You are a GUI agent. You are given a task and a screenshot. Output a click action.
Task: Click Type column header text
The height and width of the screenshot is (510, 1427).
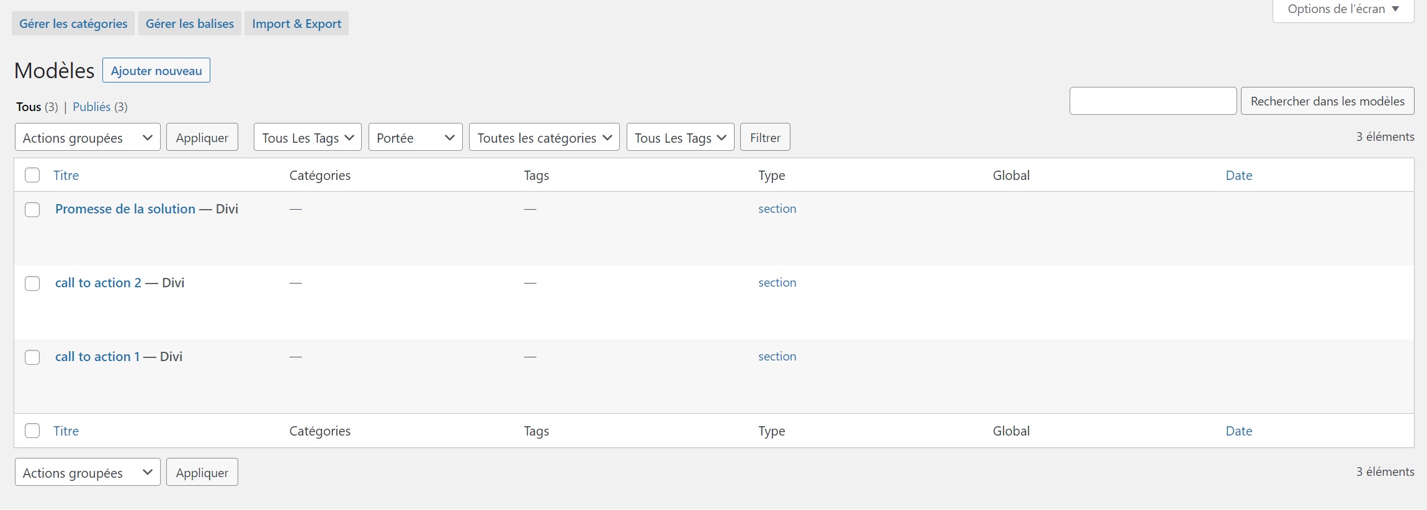pyautogui.click(x=772, y=176)
